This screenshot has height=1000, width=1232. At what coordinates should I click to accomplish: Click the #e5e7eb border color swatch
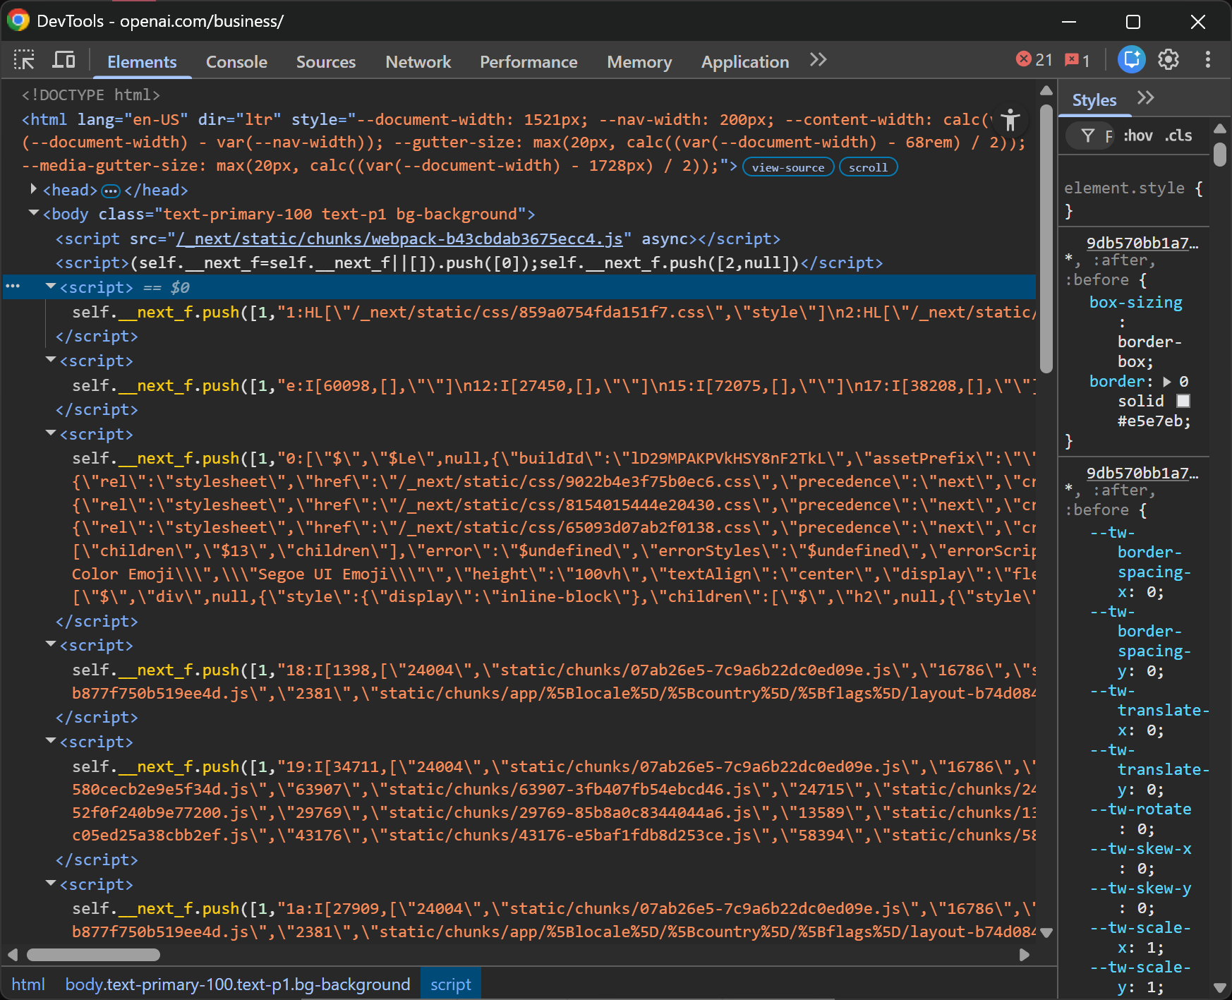1183,402
